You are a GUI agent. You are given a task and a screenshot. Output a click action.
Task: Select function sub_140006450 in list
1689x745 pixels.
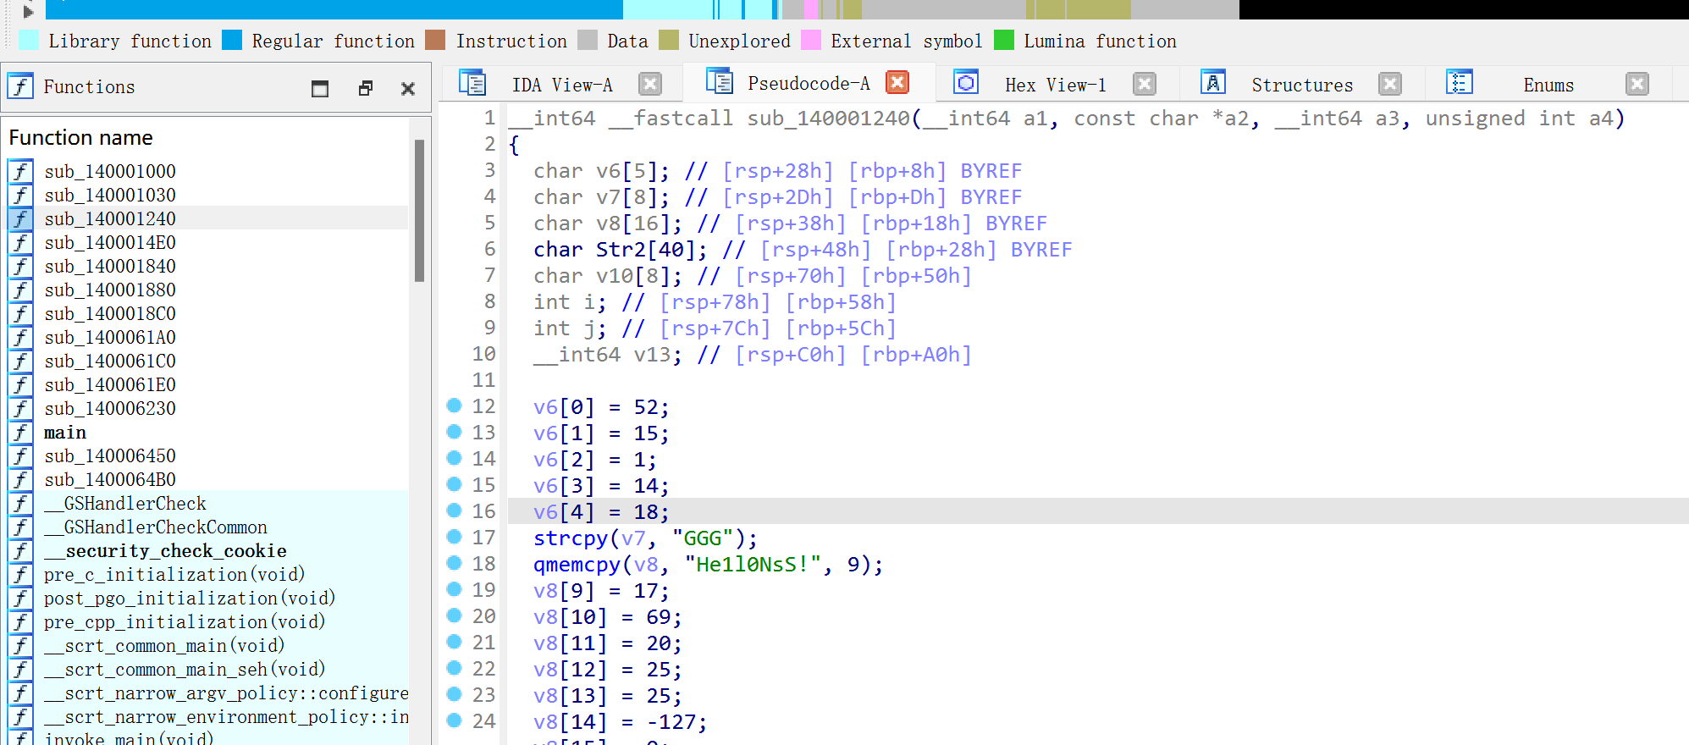click(110, 455)
